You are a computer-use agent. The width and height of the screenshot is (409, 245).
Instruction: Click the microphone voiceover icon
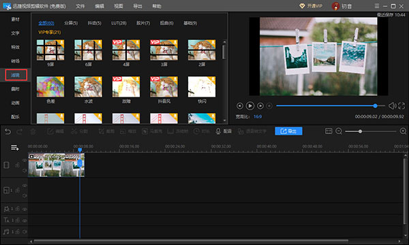coord(218,131)
